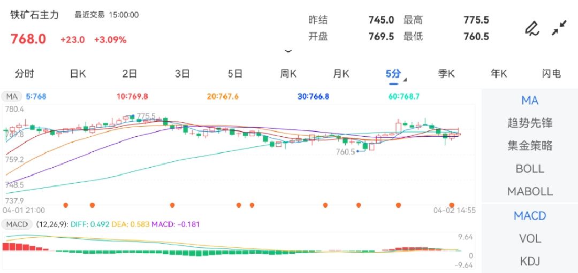Select the 月K chart period
This screenshot has height=273, width=578.
341,74
